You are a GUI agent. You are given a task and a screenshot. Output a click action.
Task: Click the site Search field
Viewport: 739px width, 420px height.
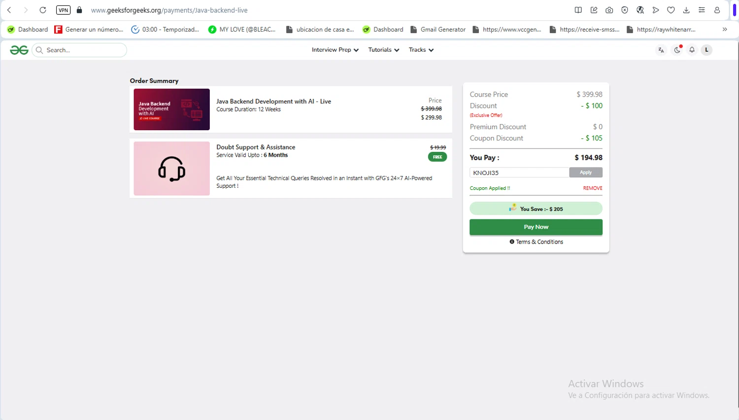[x=79, y=50]
